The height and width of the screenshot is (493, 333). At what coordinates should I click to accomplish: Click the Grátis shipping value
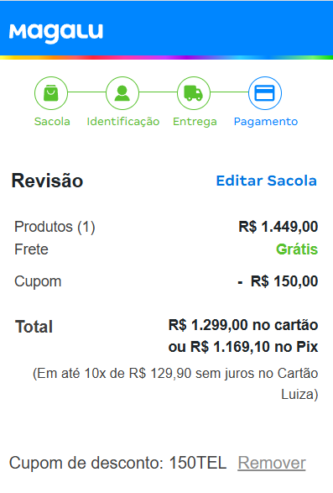click(297, 249)
